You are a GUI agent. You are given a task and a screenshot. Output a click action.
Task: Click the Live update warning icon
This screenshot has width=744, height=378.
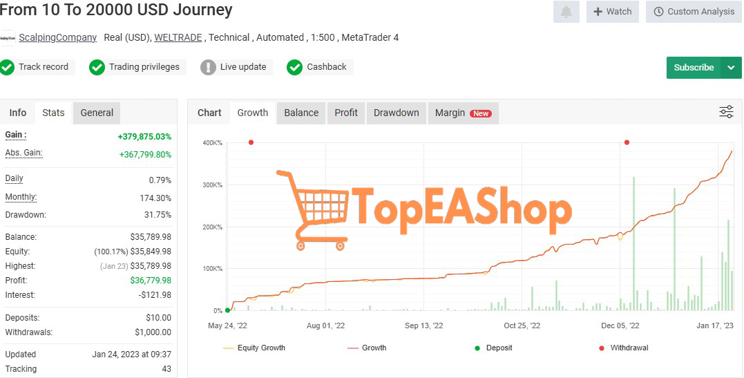point(208,67)
